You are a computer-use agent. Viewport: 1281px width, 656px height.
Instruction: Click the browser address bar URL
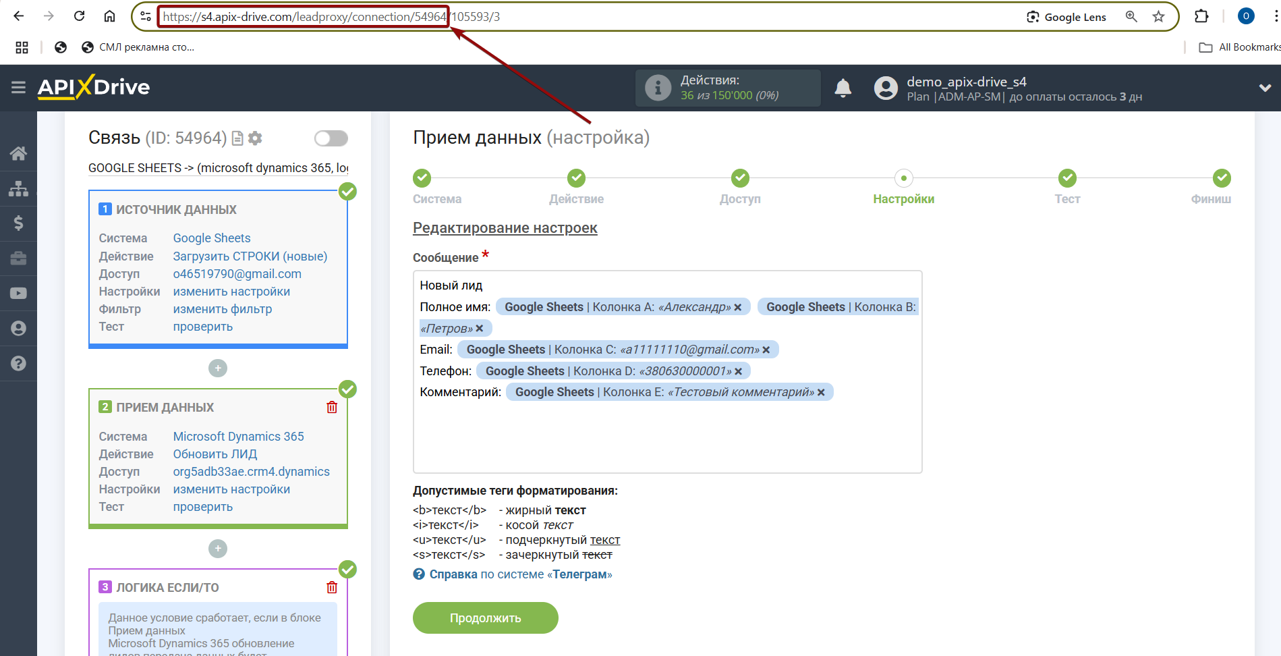coord(331,17)
